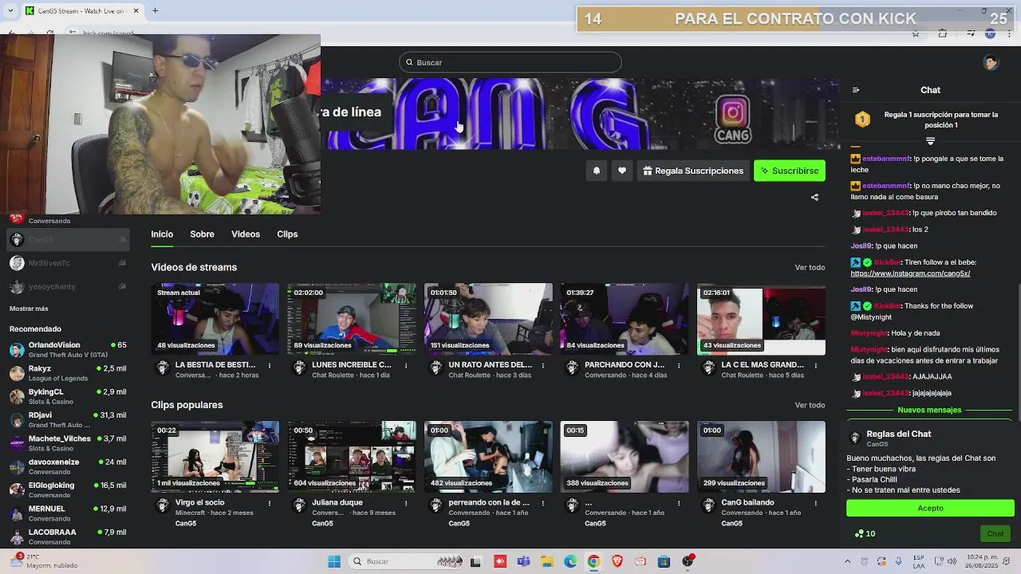Click the notification bell icon on channel
This screenshot has height=574, width=1021.
point(596,171)
